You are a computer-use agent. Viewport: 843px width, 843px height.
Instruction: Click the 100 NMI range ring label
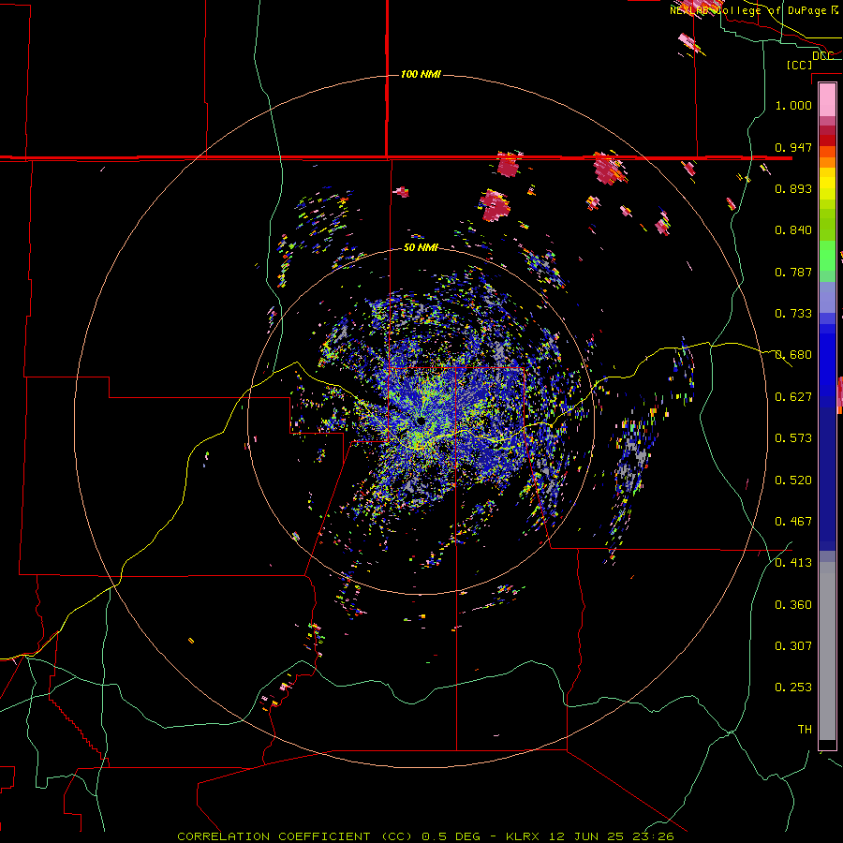pyautogui.click(x=421, y=74)
